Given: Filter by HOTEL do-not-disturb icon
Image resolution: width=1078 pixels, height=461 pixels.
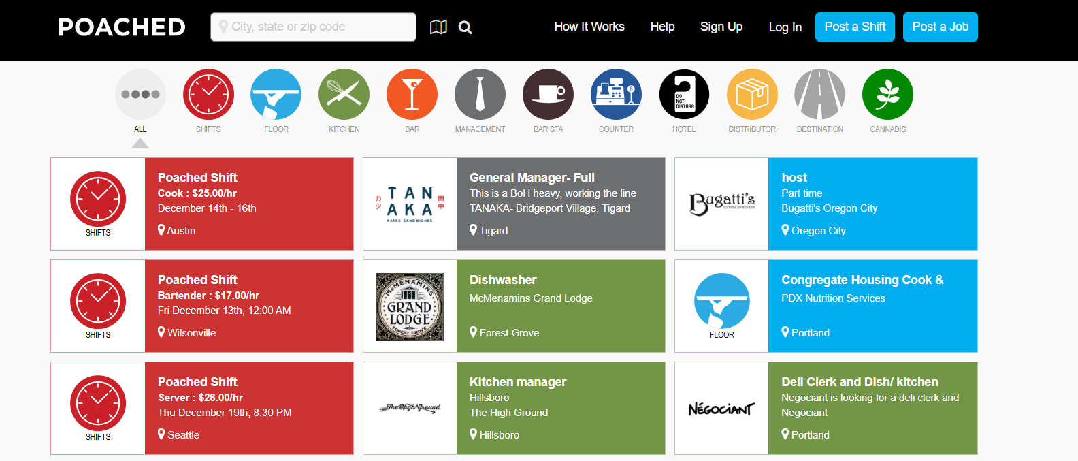Looking at the screenshot, I should [684, 94].
